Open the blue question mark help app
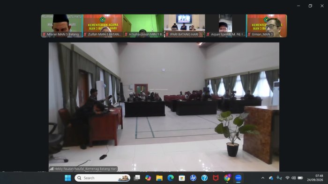The height and width of the screenshot is (184, 328). (204, 178)
